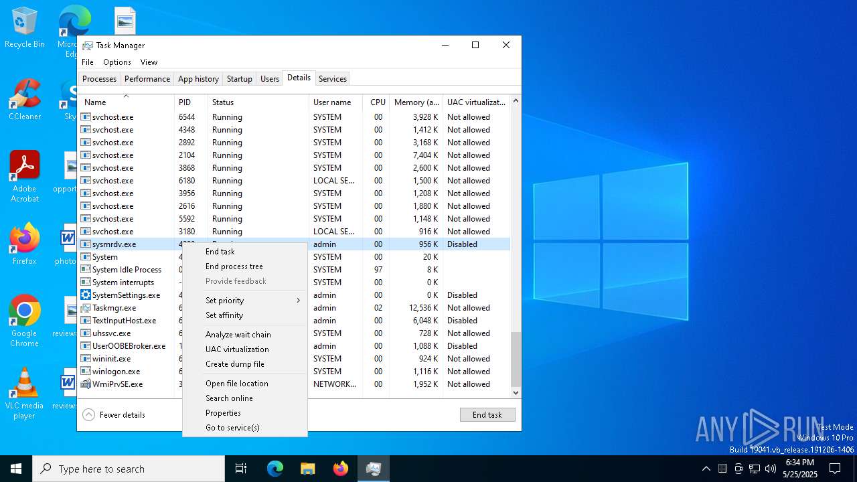
Task: Sort by UAC virtualization column header
Action: tap(476, 102)
